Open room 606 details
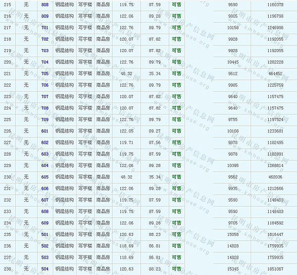The height and width of the screenshot is (275, 297). pos(45,189)
